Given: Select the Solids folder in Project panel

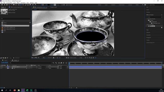Looking at the screenshot, I should click(4, 31).
